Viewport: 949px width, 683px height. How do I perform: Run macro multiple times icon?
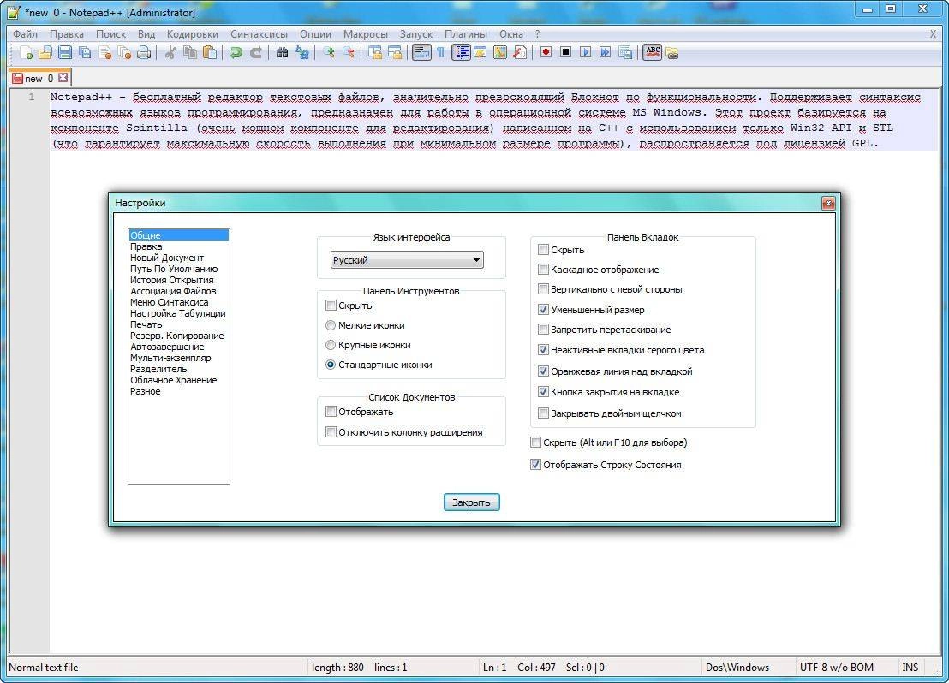click(606, 52)
